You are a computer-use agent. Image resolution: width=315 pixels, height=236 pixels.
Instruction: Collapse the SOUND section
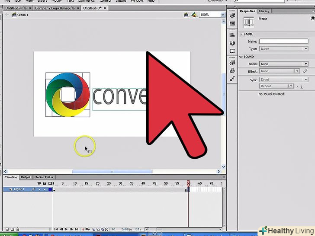241,57
